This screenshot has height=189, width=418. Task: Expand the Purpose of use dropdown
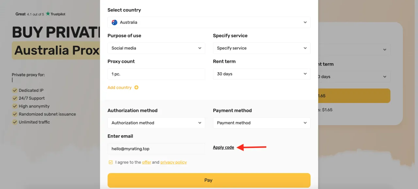pos(156,48)
